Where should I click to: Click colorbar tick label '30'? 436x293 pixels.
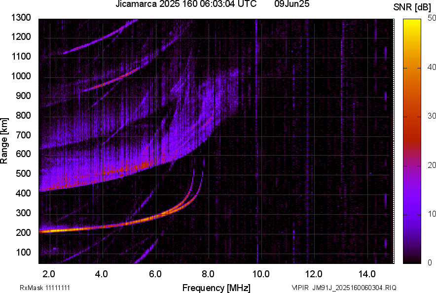tap(432, 116)
